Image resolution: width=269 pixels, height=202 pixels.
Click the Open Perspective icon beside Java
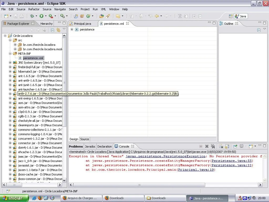(231, 16)
